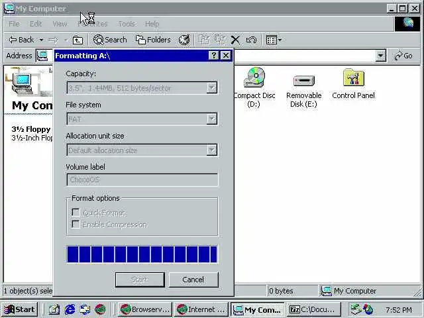Check the Enable Compression checkbox
Screen dimensions: 424x318
coord(76,224)
